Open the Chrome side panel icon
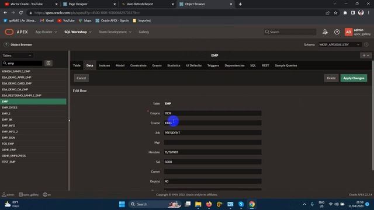 click(x=353, y=13)
